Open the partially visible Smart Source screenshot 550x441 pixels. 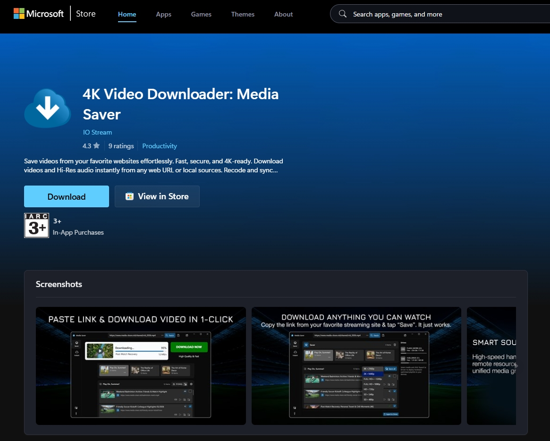pyautogui.click(x=491, y=366)
